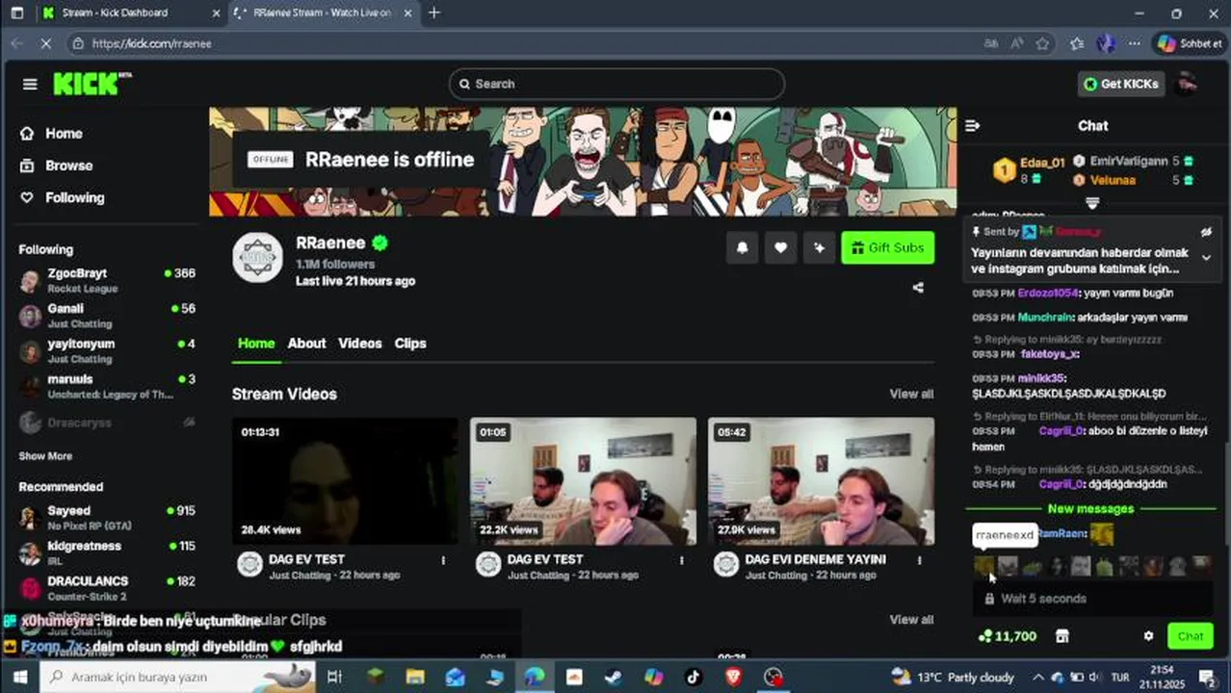Open chat settings gear
The width and height of the screenshot is (1231, 693).
pos(1148,636)
